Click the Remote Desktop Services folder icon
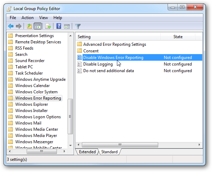Screen dimensions: 212x172 click(10, 42)
